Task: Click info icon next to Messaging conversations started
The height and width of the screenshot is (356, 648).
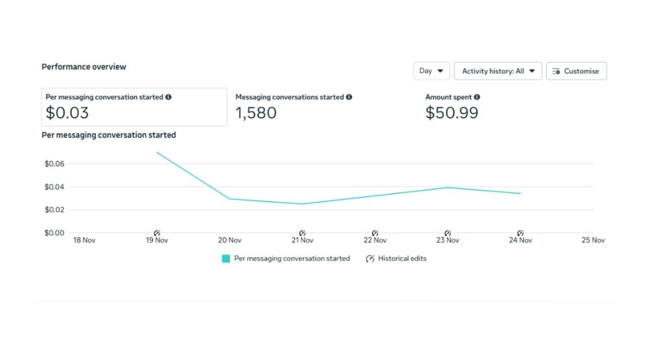Action: click(x=349, y=97)
